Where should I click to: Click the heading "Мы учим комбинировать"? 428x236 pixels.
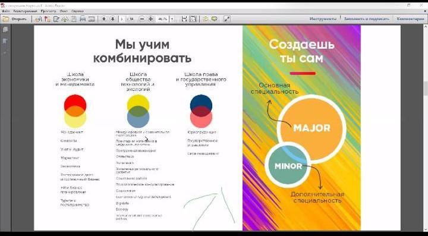click(x=142, y=51)
